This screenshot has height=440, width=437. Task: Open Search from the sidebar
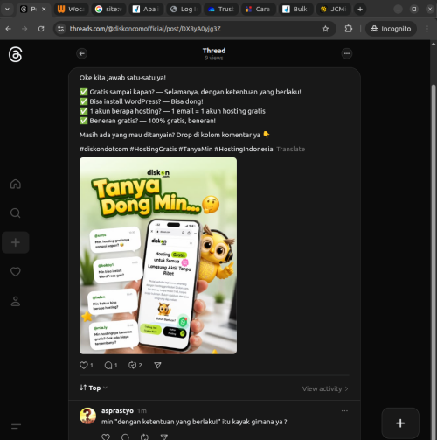coord(16,213)
